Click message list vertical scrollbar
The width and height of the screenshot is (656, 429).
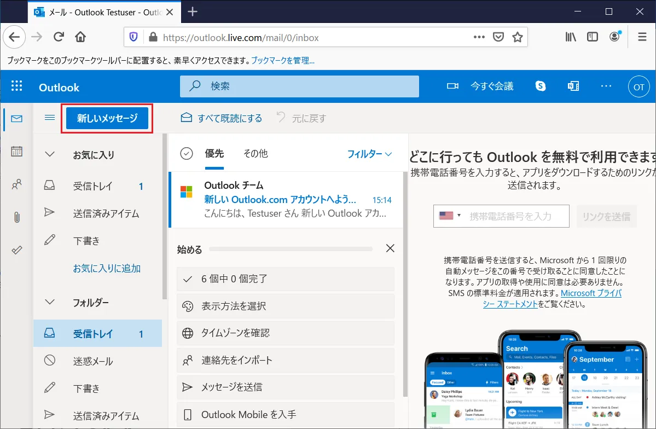point(405,285)
